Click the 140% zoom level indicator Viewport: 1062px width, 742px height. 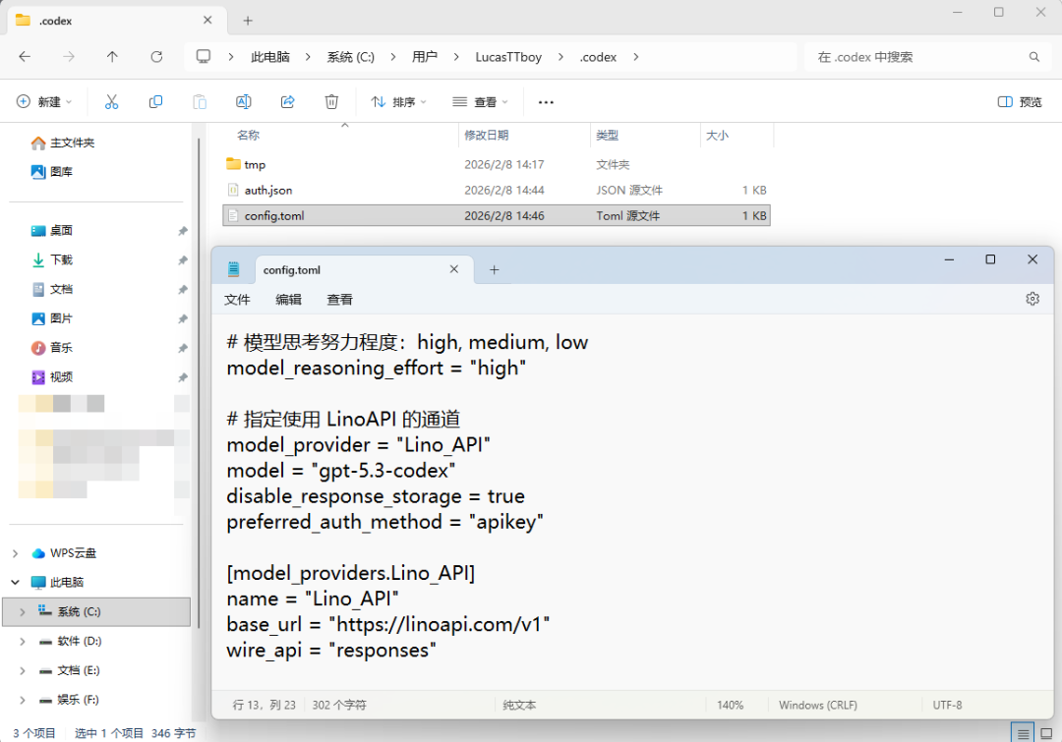(x=730, y=705)
